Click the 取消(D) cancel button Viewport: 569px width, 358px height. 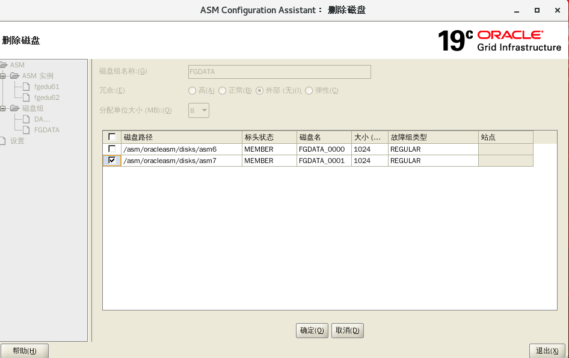coord(347,330)
